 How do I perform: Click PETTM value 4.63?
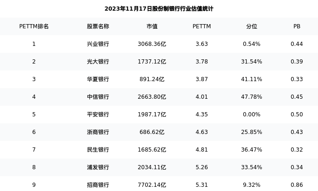click(202, 132)
